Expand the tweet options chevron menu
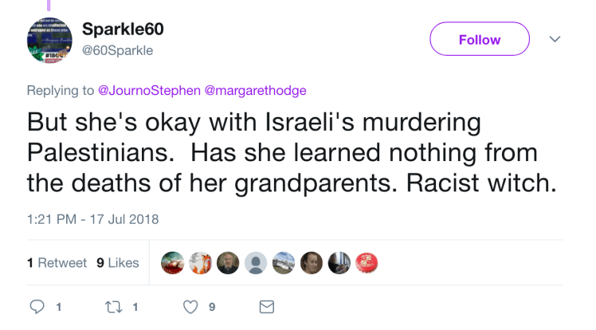Viewport: 596px width, 330px height. click(x=555, y=39)
